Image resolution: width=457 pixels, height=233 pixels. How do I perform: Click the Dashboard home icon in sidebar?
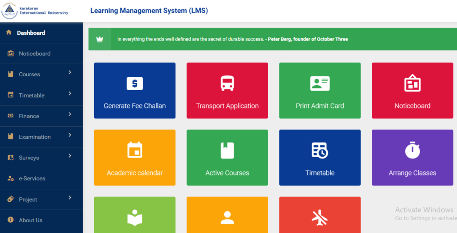[9, 33]
